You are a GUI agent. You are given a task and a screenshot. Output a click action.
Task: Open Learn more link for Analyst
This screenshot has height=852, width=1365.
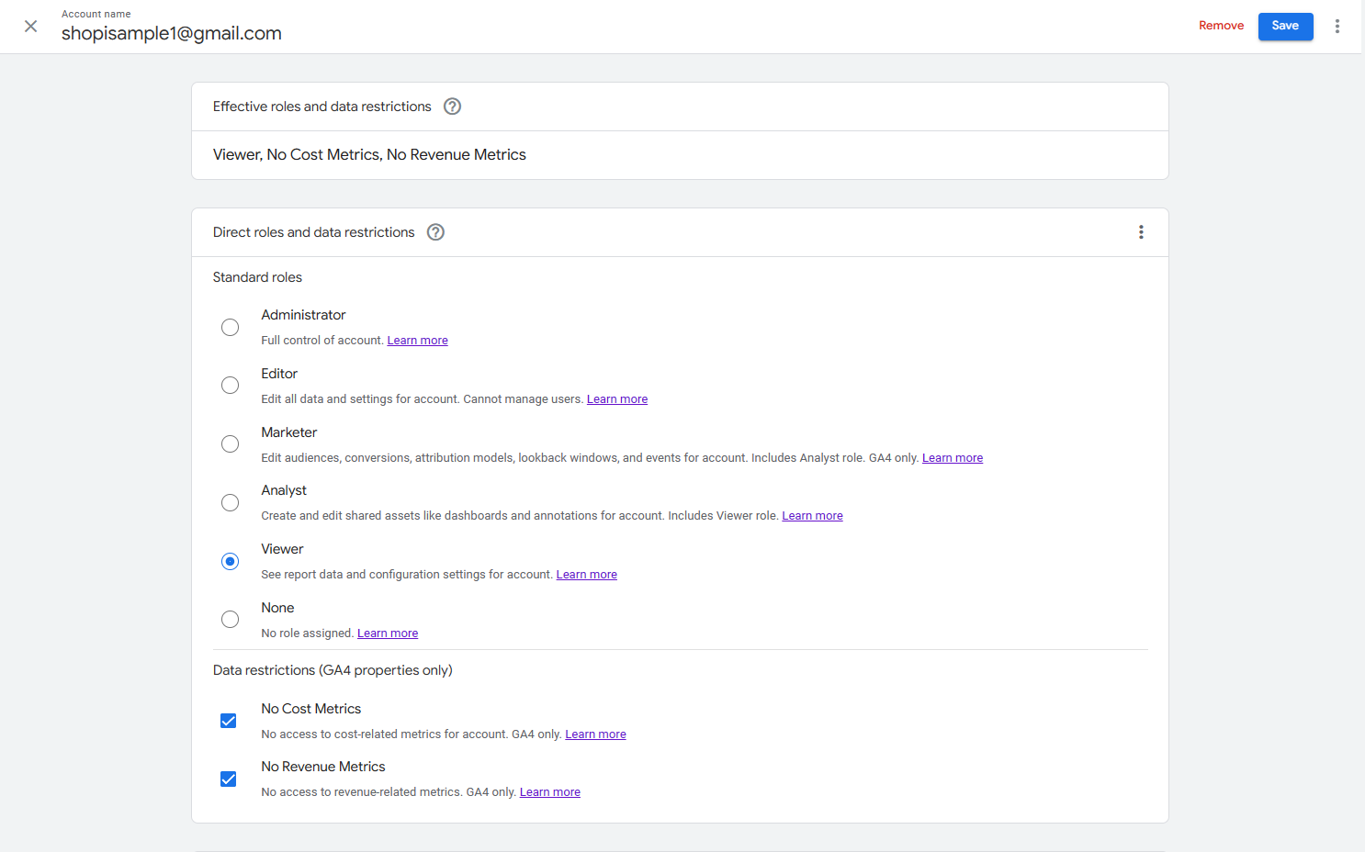click(x=813, y=516)
